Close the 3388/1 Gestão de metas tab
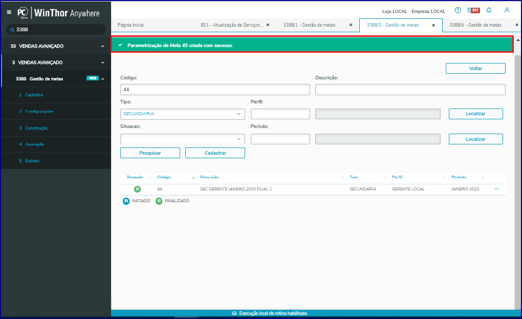Viewport: 522px width, 319px height. click(351, 25)
